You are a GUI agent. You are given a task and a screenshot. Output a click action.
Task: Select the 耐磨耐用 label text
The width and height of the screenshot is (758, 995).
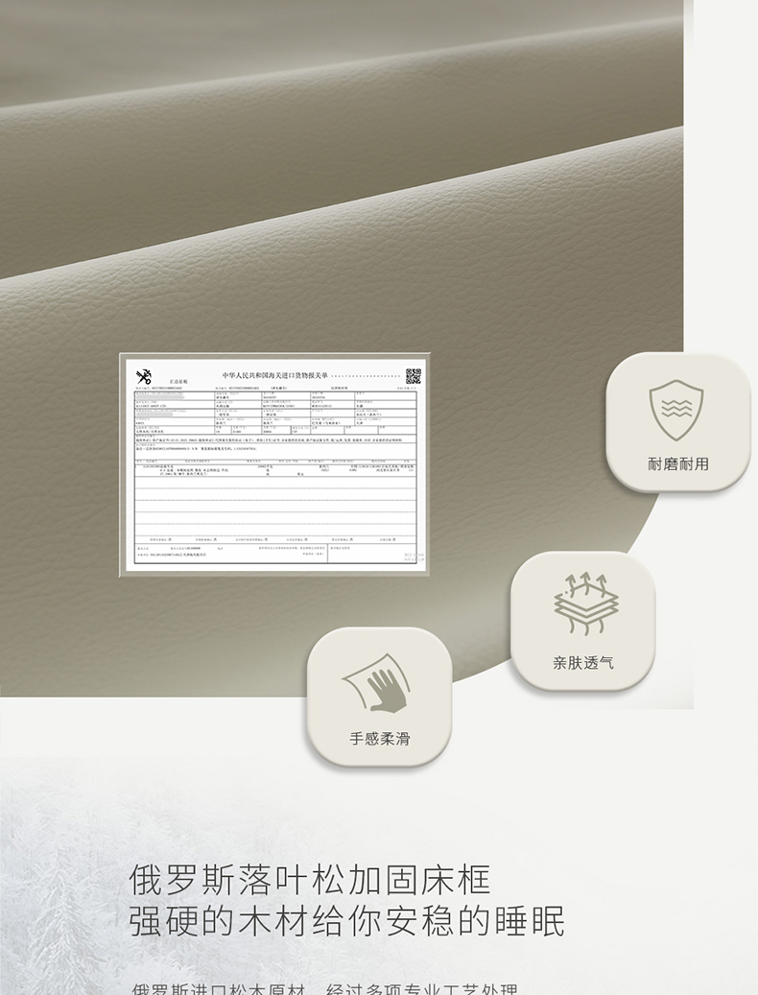[x=677, y=464]
